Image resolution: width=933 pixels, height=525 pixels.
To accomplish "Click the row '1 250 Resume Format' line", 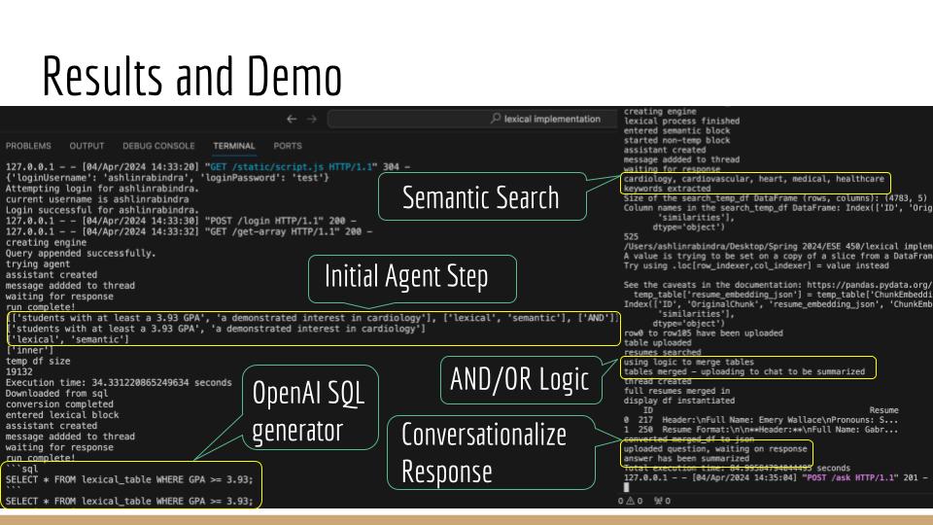I will coord(761,430).
